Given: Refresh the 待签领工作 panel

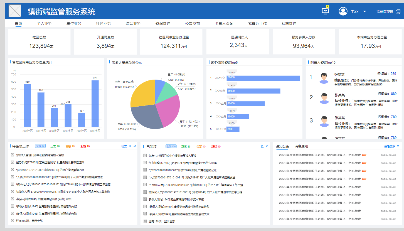Looking at the screenshot, I should click(135, 146).
